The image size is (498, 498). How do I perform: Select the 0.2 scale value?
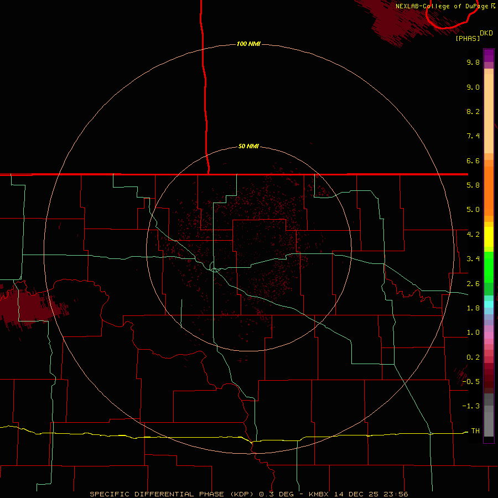click(x=473, y=357)
